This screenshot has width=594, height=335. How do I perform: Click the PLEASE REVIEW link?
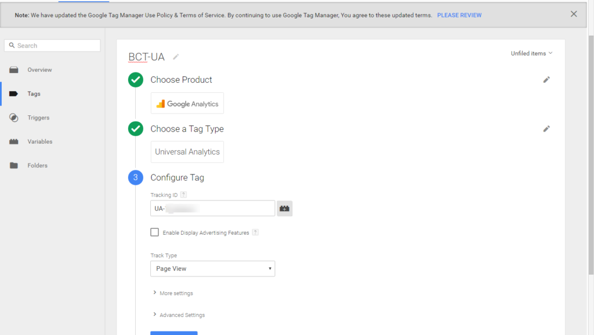[459, 14]
